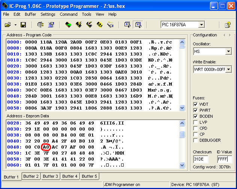Viewport: 237px width, 189px height.
Task: Click the ID Value field FFFF
Action: point(225,159)
